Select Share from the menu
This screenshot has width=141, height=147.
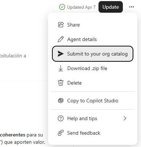(x=93, y=25)
